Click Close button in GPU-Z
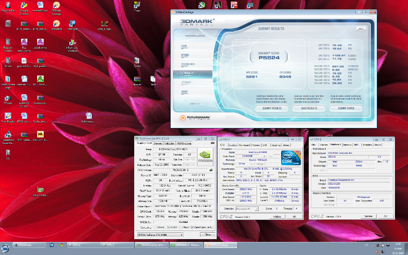Viewport: 408px width, 255px height. 207,235
